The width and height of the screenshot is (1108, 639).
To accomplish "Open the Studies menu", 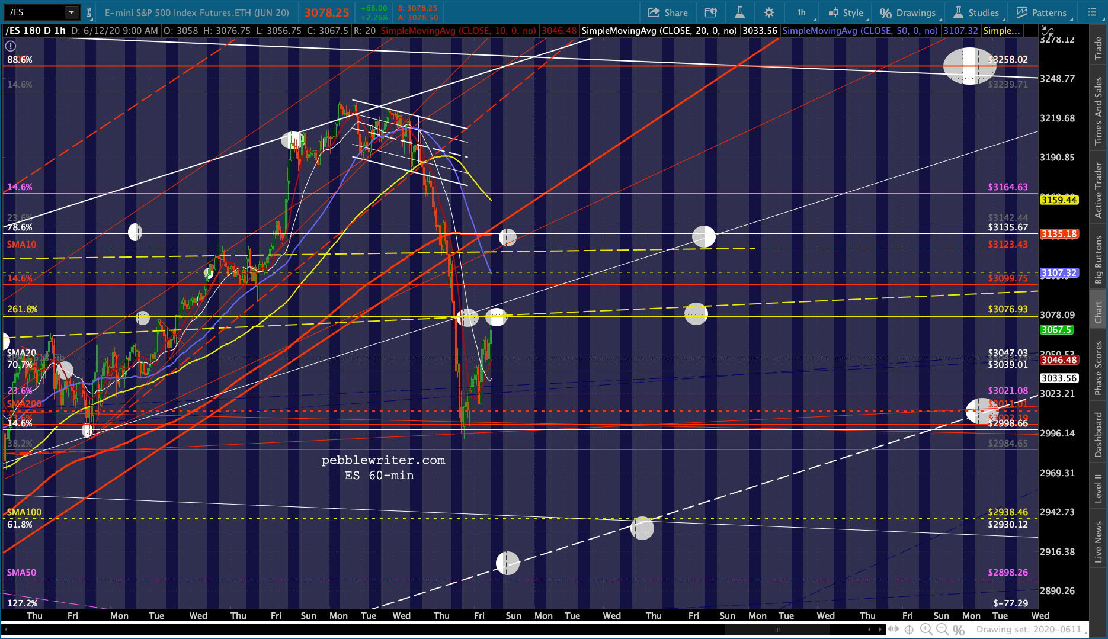I will pos(977,12).
